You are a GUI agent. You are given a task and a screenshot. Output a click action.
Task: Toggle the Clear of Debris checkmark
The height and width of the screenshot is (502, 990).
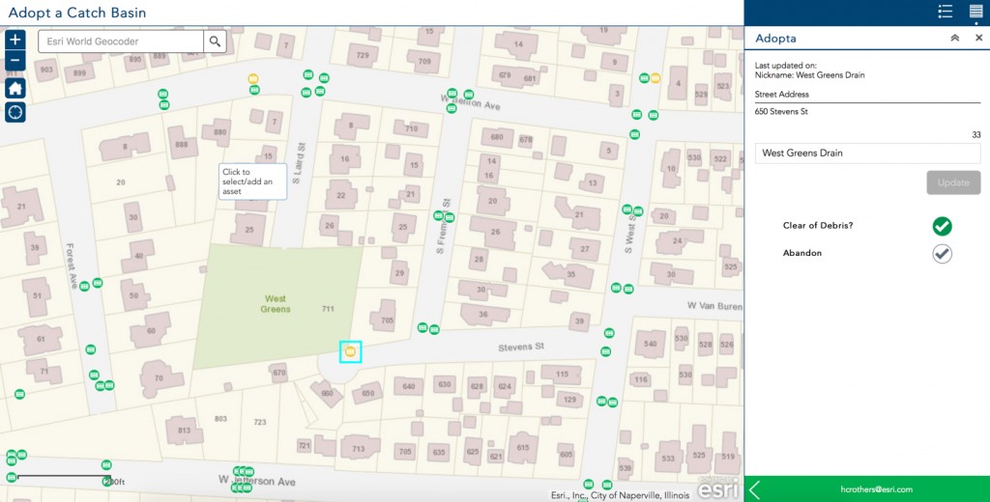942,226
